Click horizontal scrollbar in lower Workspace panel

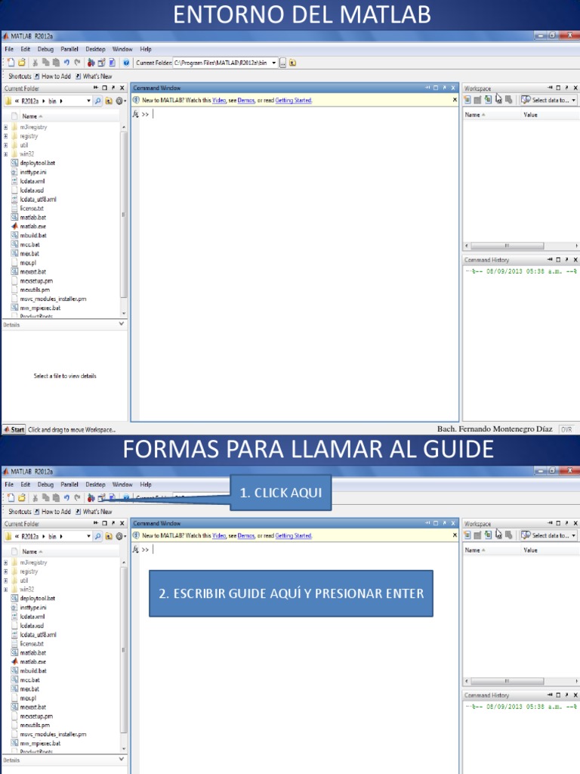pos(507,681)
